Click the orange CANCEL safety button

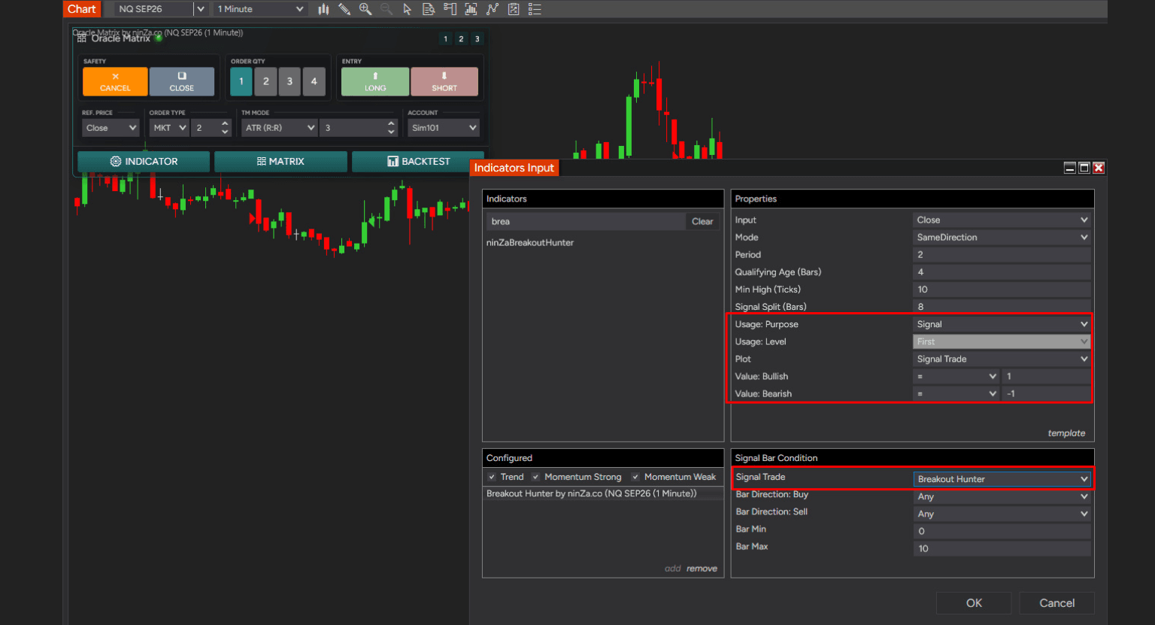click(x=115, y=81)
